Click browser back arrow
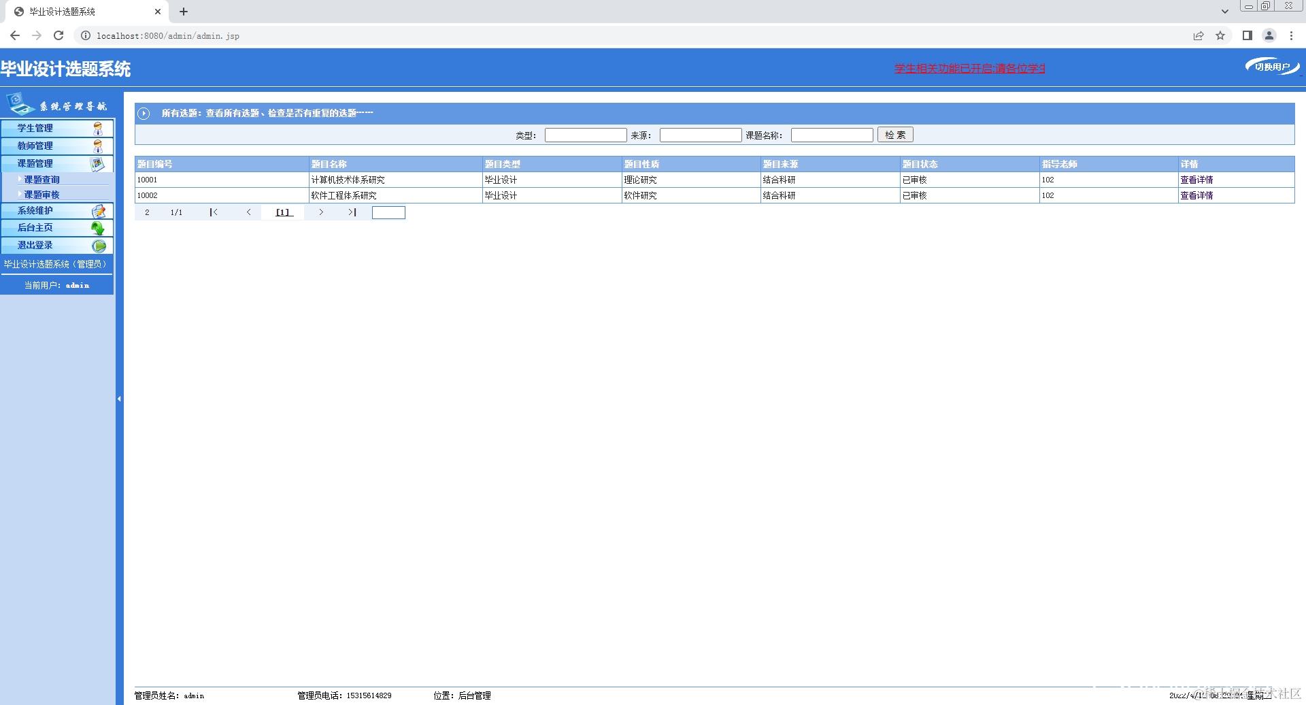The height and width of the screenshot is (705, 1306). pyautogui.click(x=15, y=35)
